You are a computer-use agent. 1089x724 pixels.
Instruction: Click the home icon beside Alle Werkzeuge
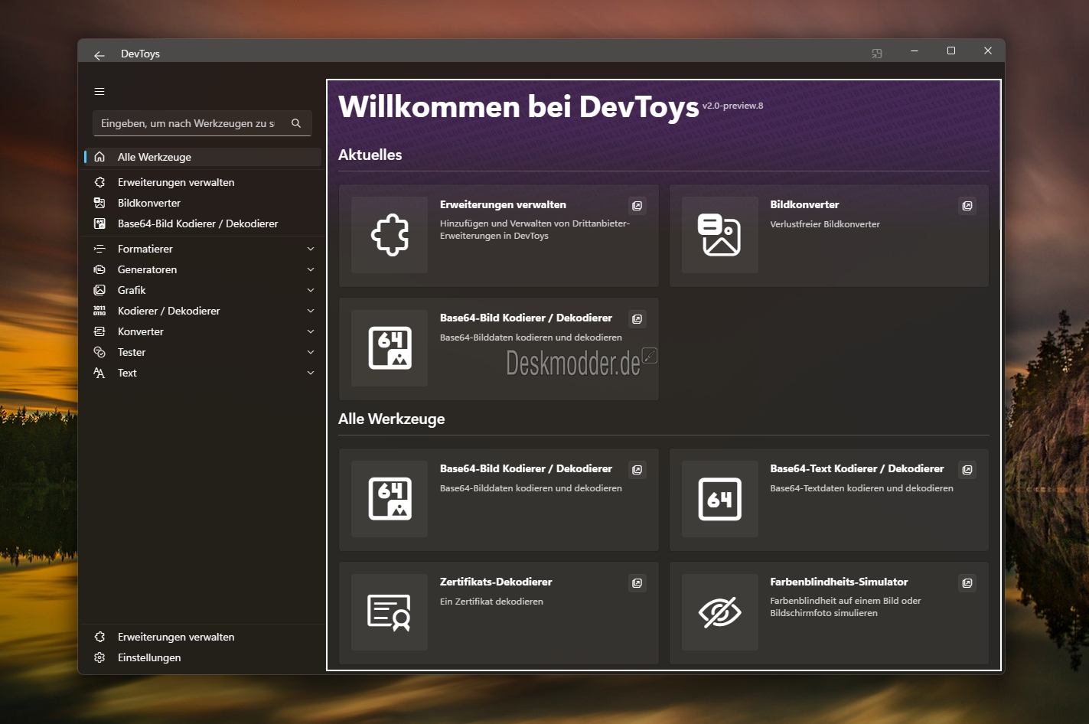coord(99,157)
